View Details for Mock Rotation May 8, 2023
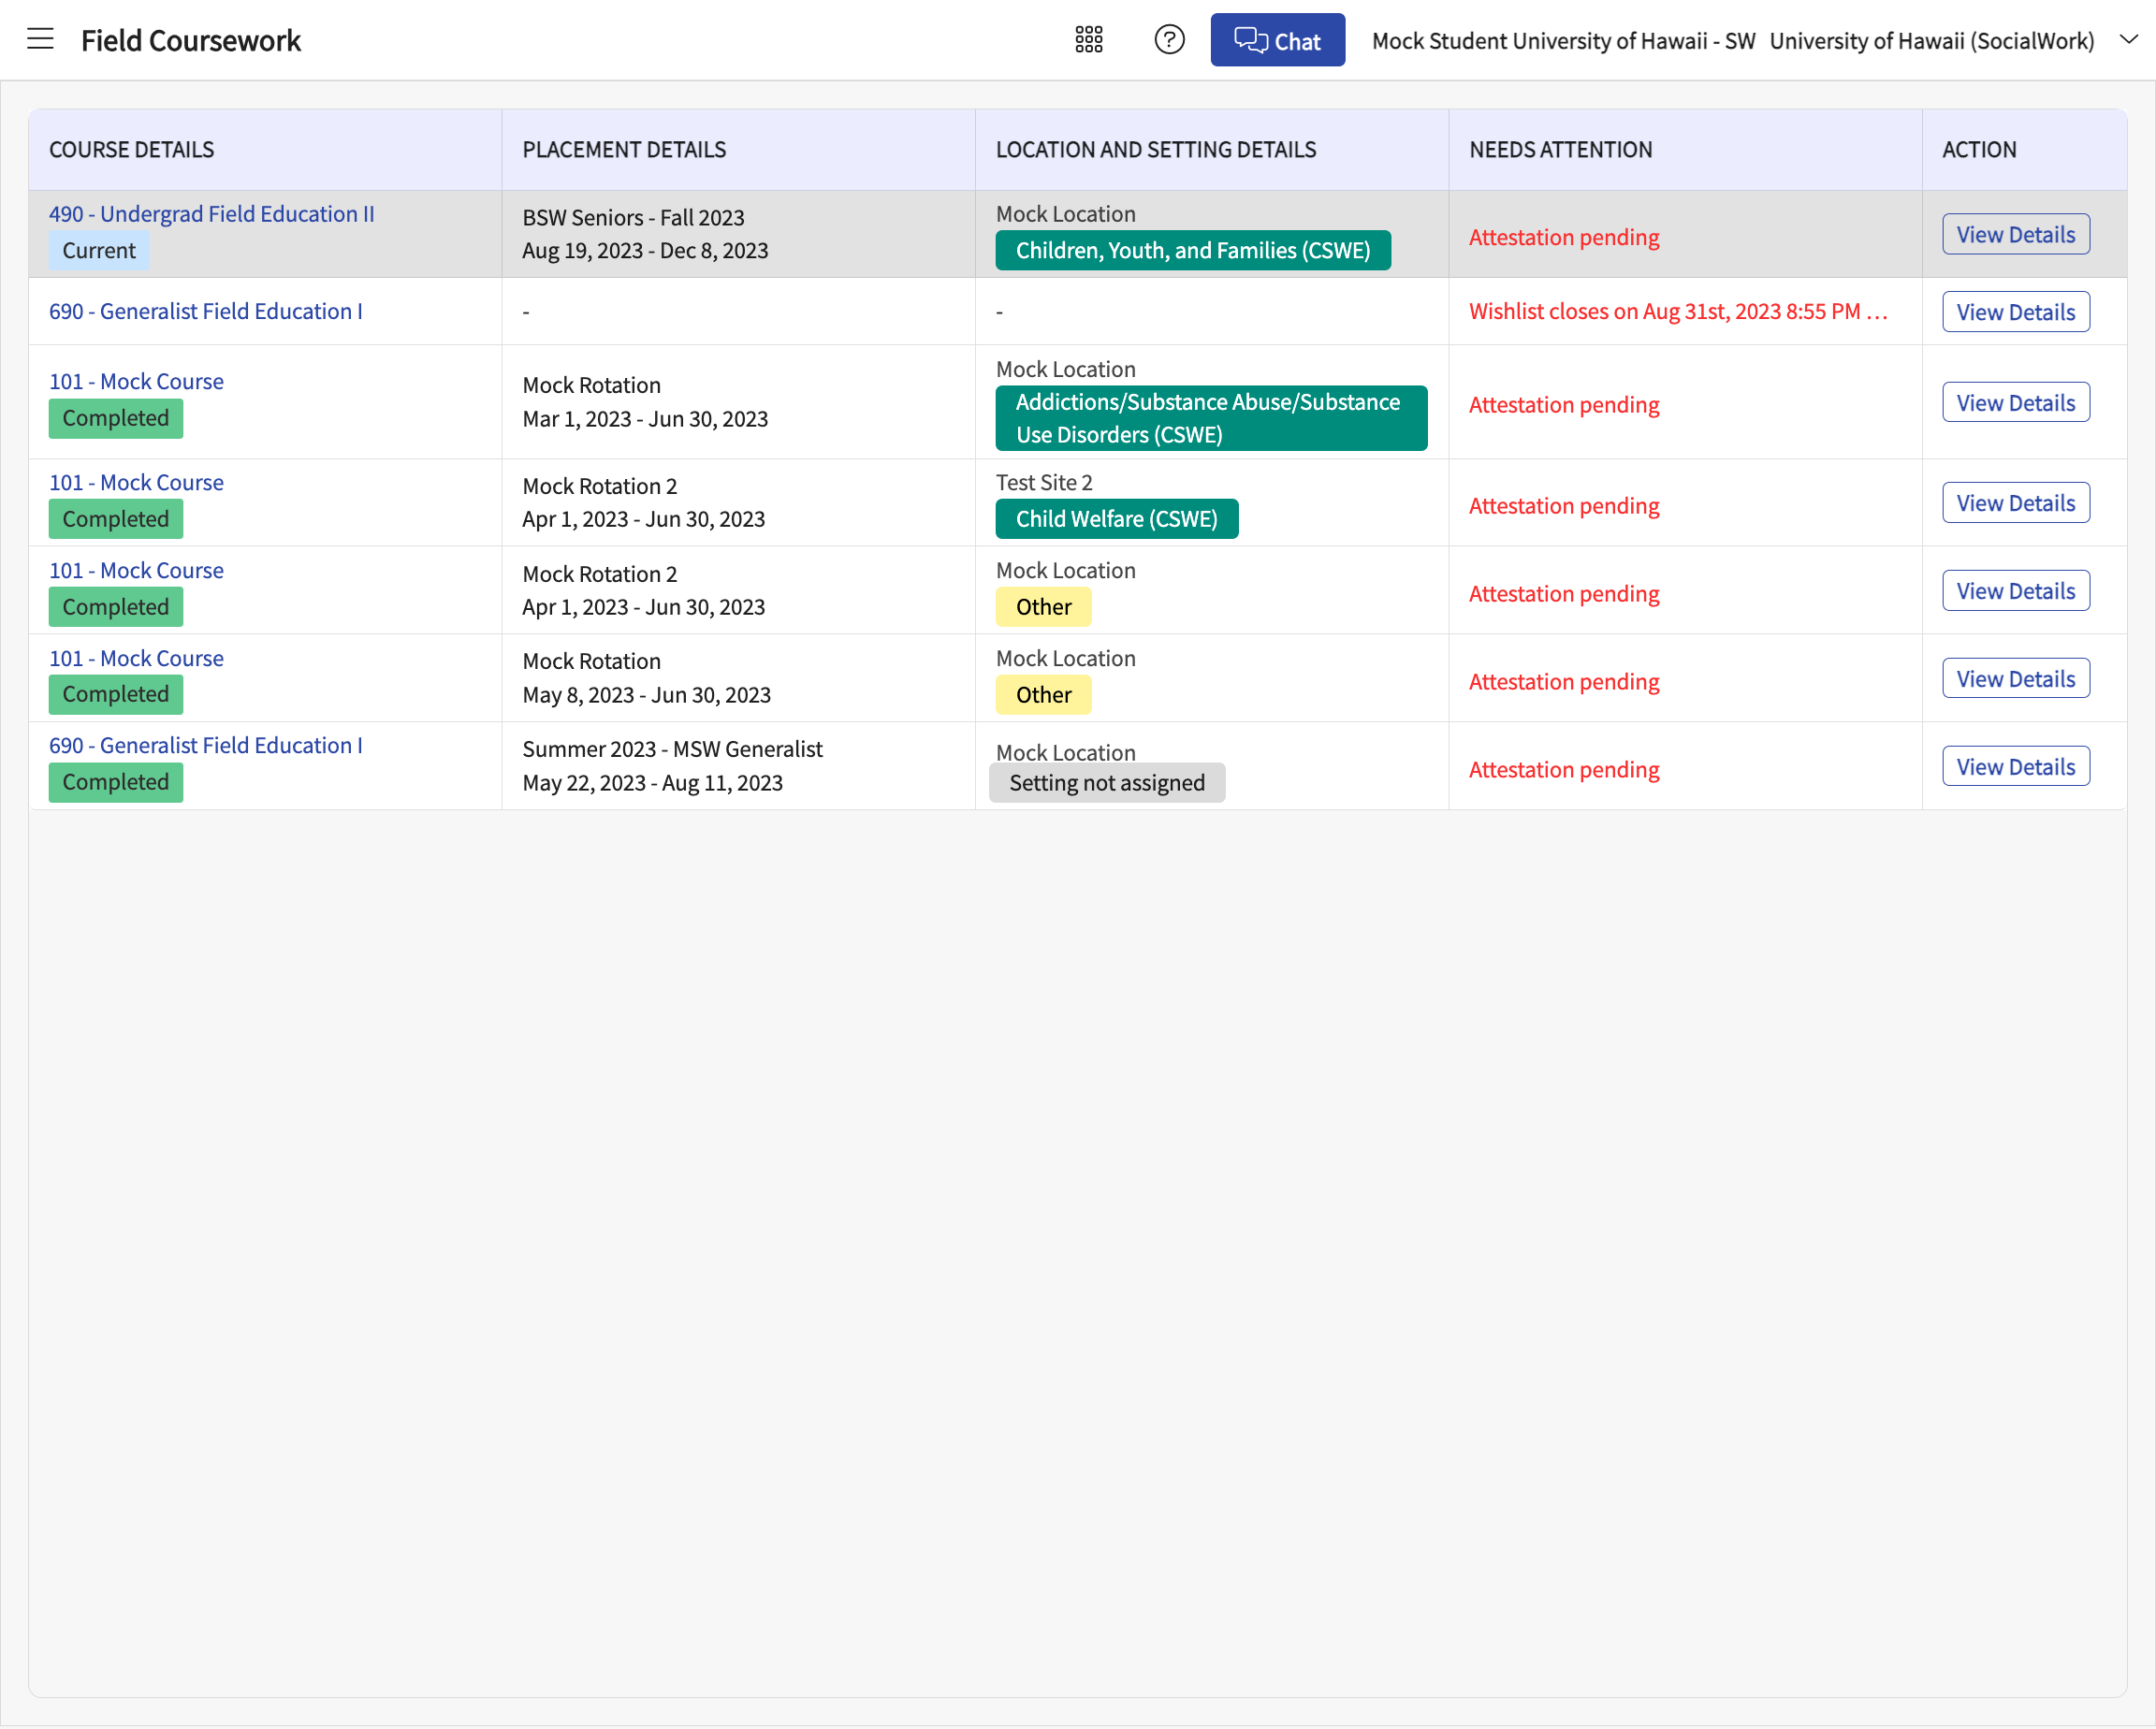The image size is (2156, 1729). (x=2015, y=678)
